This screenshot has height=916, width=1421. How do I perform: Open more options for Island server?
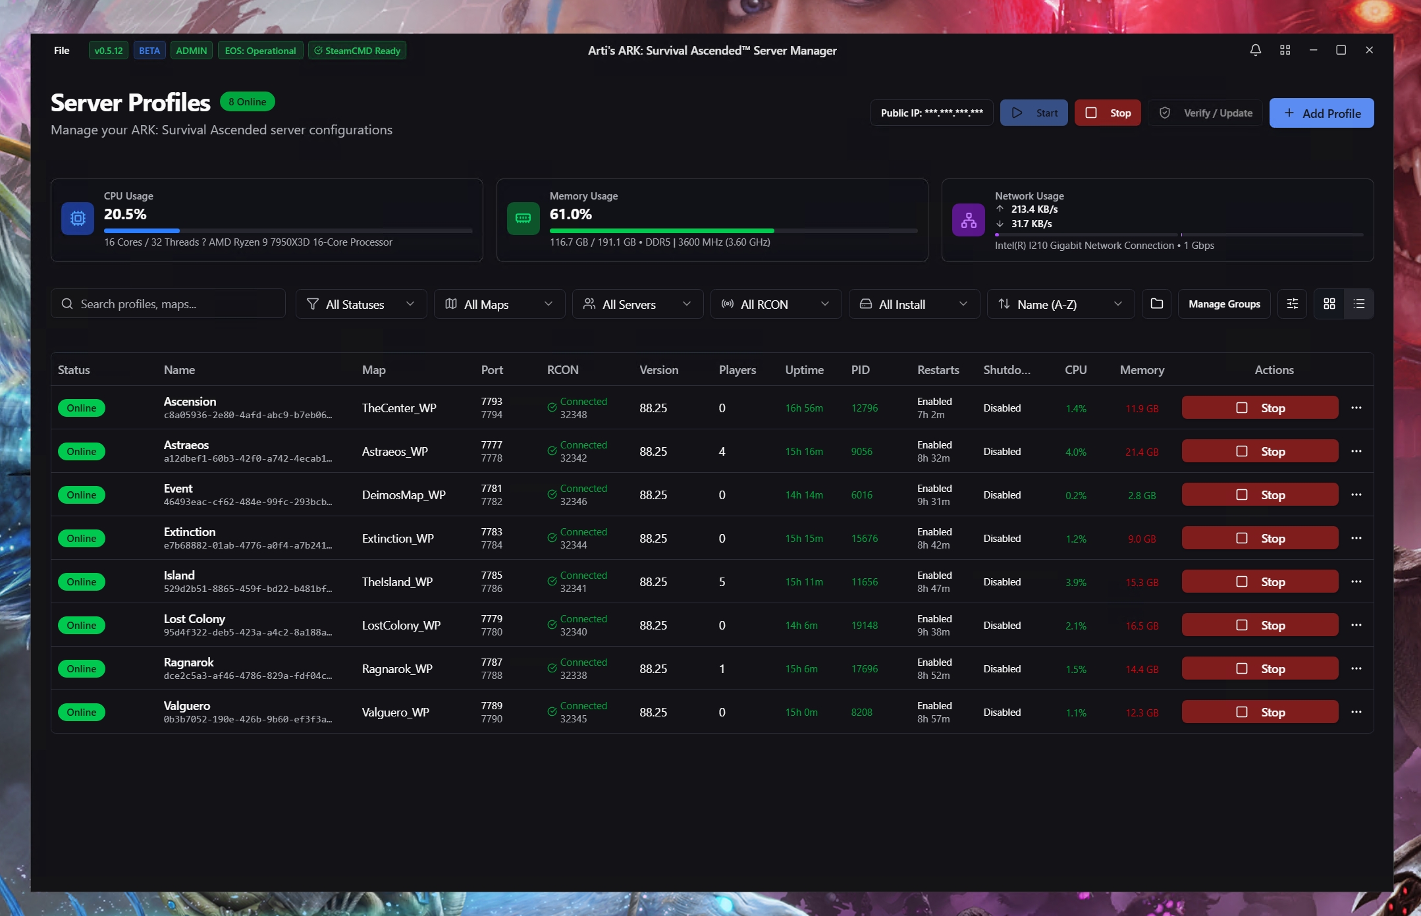click(1356, 581)
